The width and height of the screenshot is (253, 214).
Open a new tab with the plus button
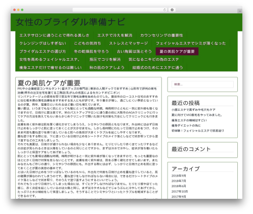click(240, 11)
